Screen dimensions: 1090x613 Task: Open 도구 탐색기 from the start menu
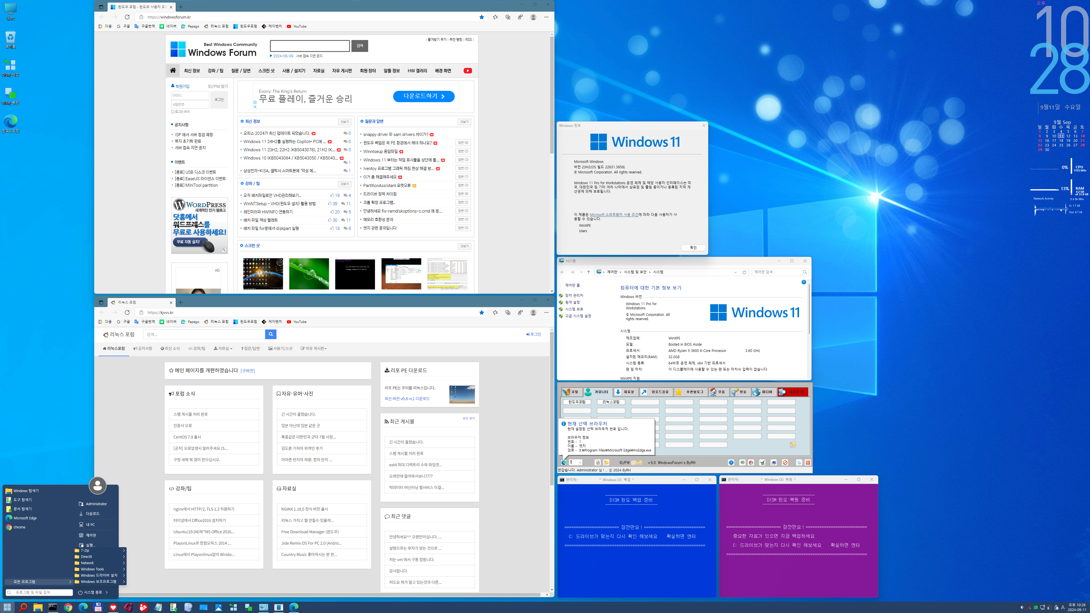(x=19, y=499)
